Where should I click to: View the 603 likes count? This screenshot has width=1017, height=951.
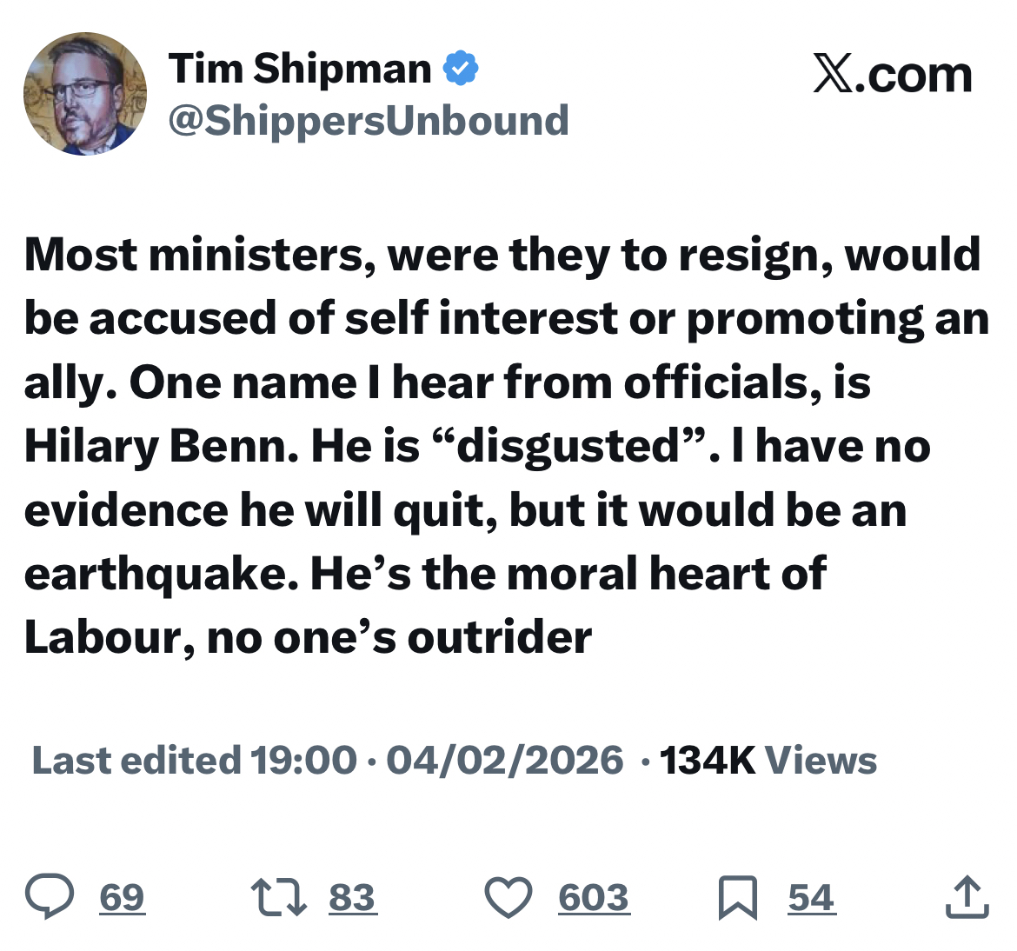pos(593,897)
